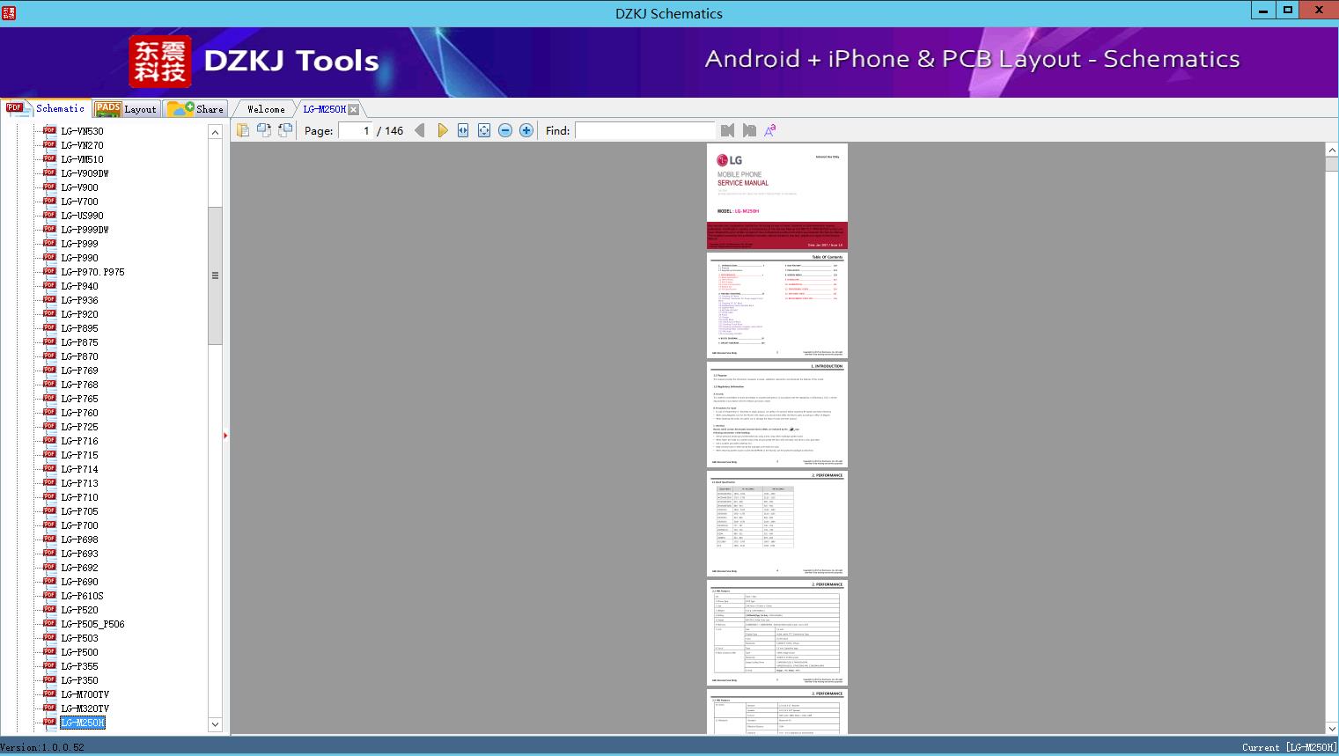Toggle the match case search option
Screen dimensions: 1339x756
(x=770, y=130)
